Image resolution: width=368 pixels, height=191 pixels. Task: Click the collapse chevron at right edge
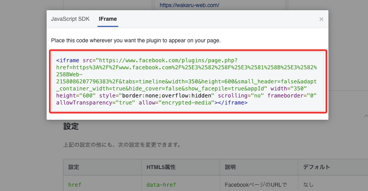pos(365,116)
